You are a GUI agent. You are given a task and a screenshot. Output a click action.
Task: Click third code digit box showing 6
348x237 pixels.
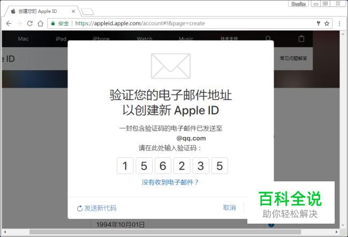(x=163, y=166)
